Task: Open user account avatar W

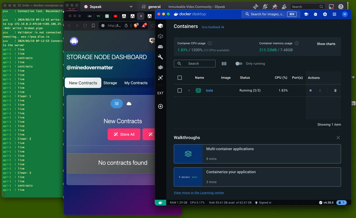Action: (x=345, y=14)
